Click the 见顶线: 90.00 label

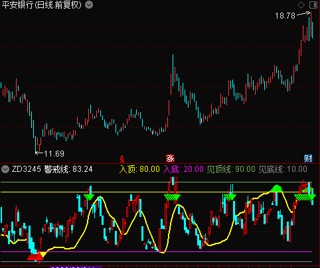click(231, 169)
